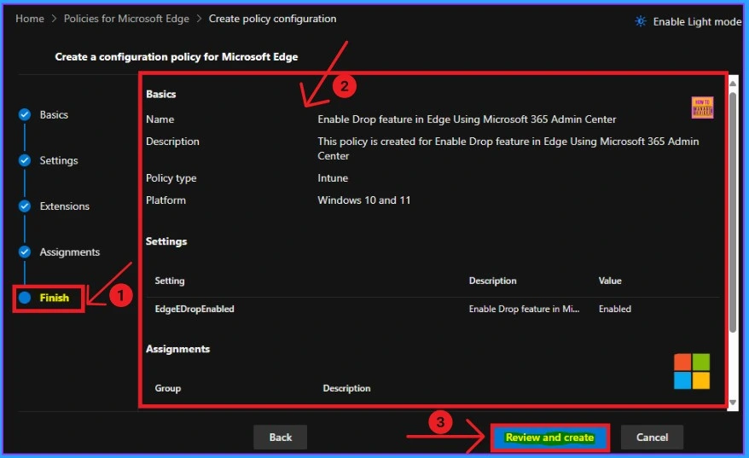This screenshot has height=458, width=749.
Task: Click the Settings step checkmark icon
Action: [25, 160]
